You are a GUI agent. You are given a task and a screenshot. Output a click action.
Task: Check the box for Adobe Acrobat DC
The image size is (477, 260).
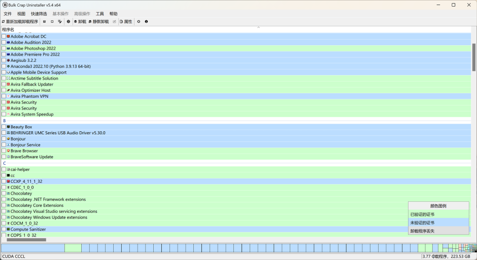(4, 36)
